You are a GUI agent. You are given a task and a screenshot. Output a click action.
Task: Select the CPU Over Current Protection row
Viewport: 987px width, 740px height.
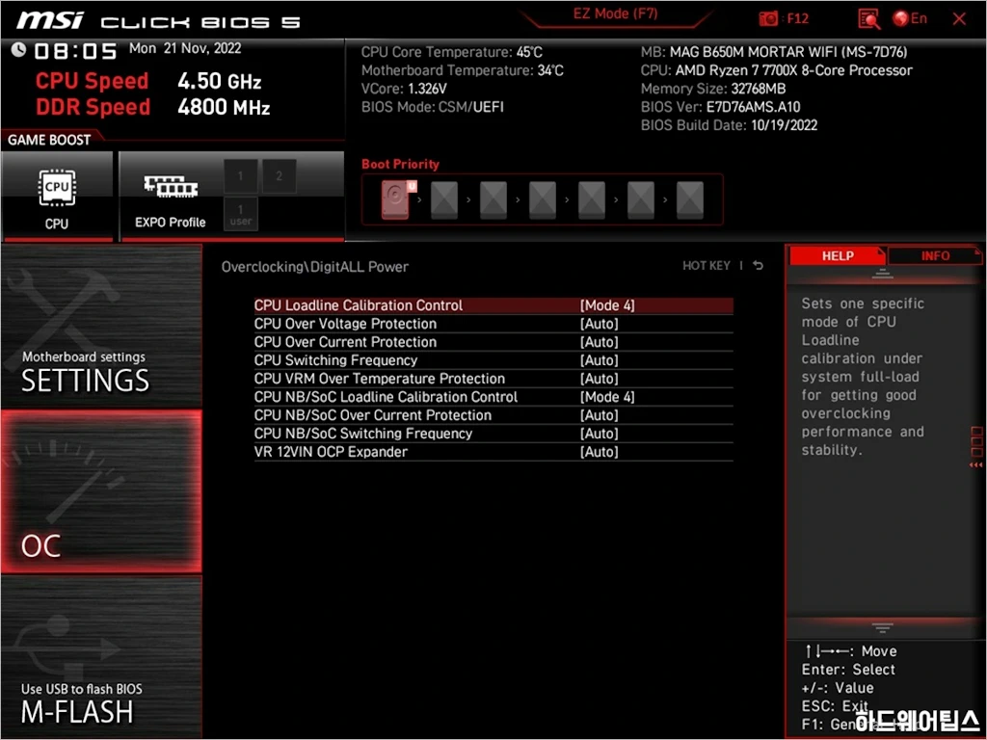click(x=493, y=342)
